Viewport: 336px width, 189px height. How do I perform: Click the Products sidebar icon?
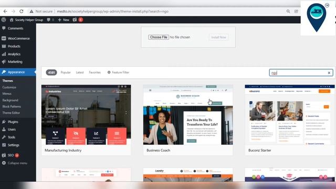[4, 46]
